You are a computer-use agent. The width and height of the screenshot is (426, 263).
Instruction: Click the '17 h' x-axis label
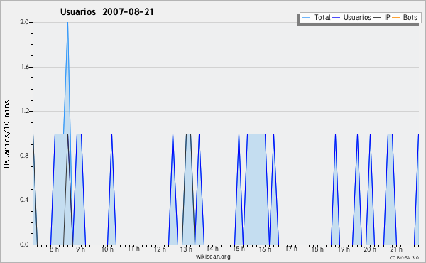(x=291, y=249)
